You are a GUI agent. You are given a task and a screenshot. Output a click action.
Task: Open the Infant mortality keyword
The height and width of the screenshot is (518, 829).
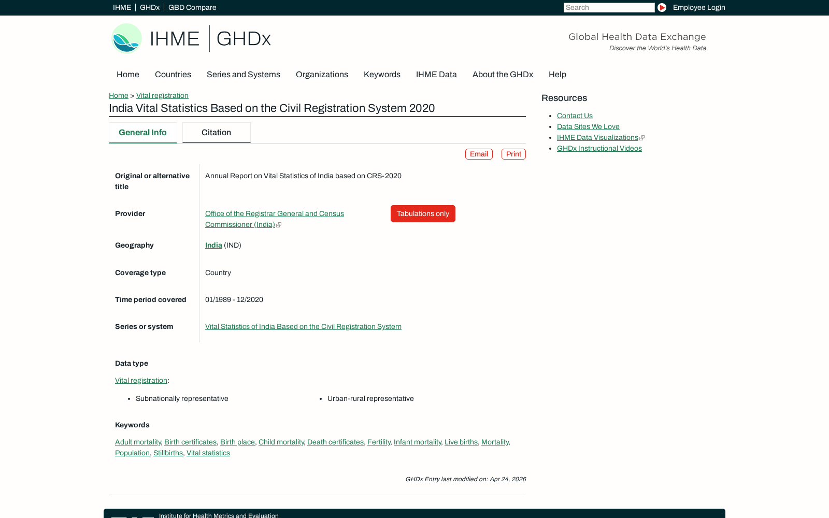418,442
